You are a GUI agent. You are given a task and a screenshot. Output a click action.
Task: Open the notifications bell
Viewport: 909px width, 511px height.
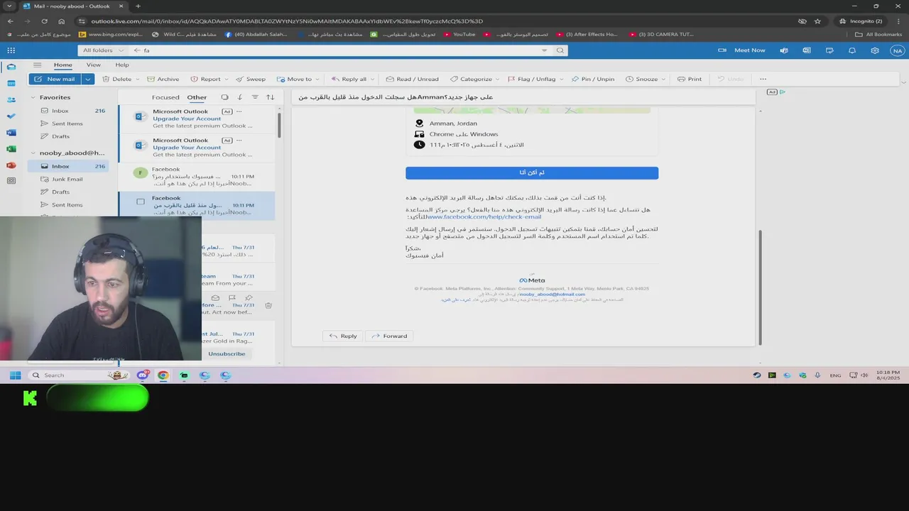pos(852,50)
